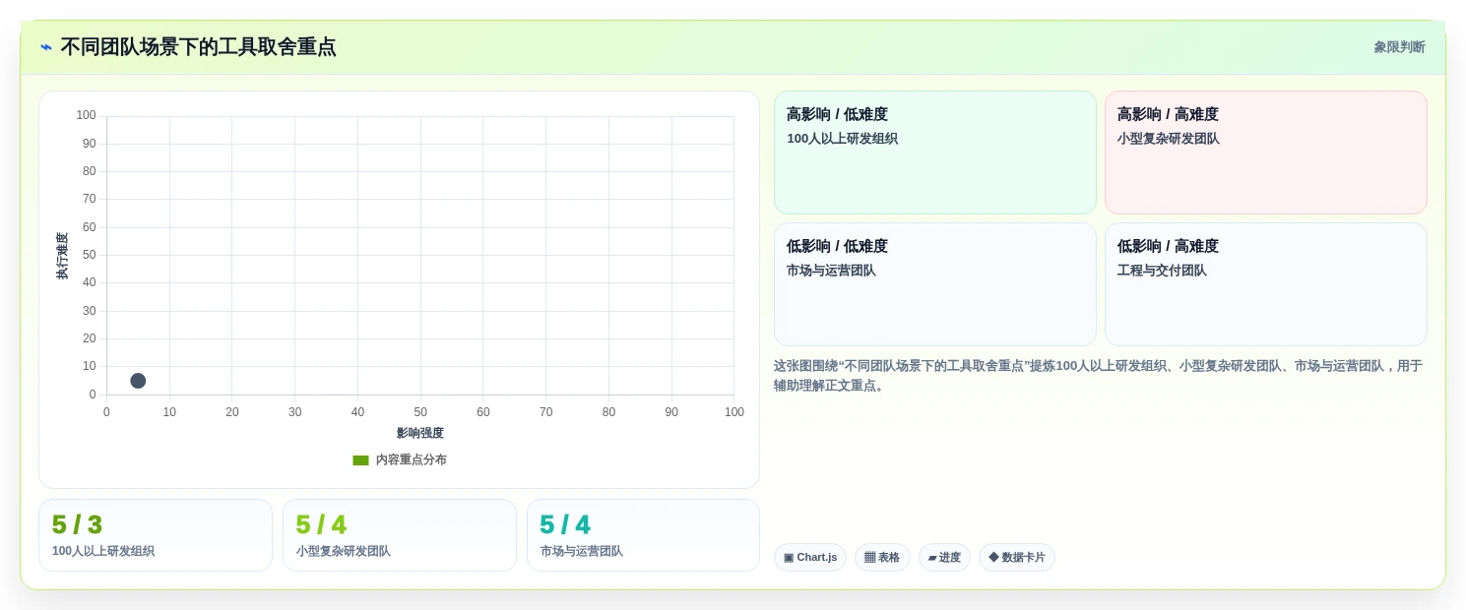Click the summary paragraph under the quadrant cards
The height and width of the screenshot is (610, 1466).
point(1098,376)
